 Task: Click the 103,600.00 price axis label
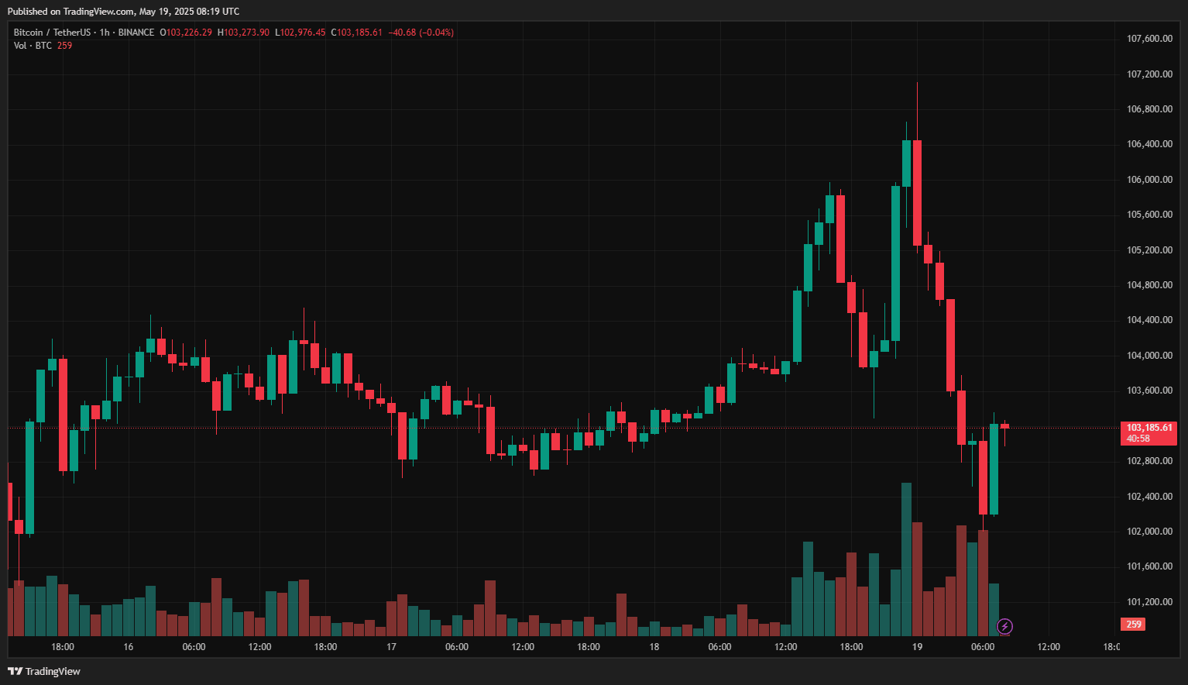click(1149, 391)
